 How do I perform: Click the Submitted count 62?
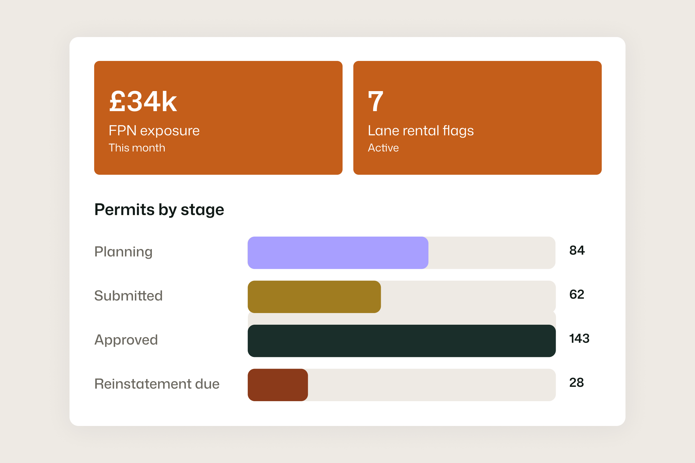(576, 295)
